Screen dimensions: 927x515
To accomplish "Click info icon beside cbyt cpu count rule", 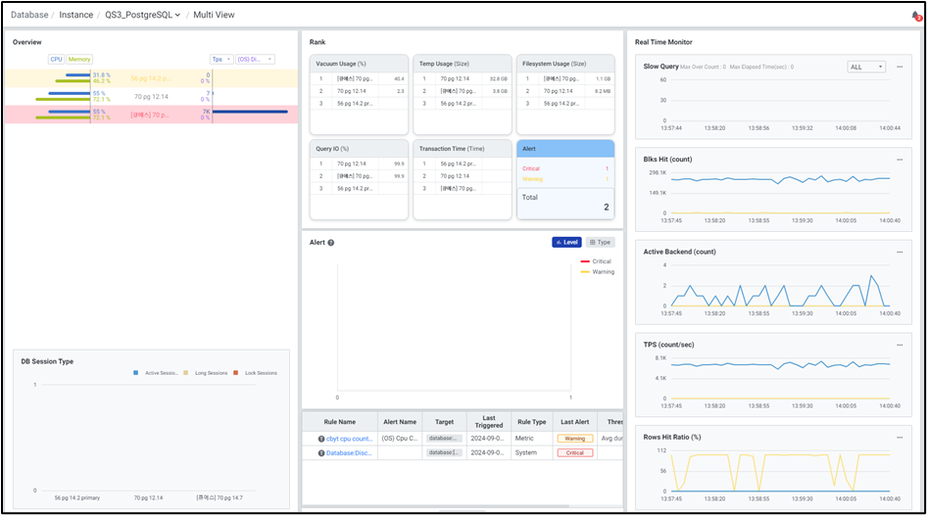I will pyautogui.click(x=320, y=439).
